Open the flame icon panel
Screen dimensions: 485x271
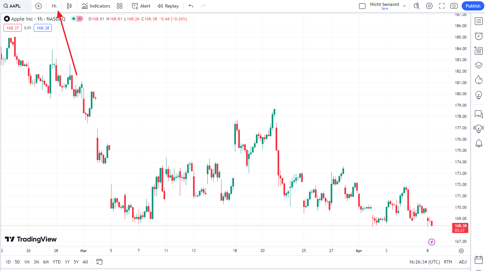coord(479,80)
